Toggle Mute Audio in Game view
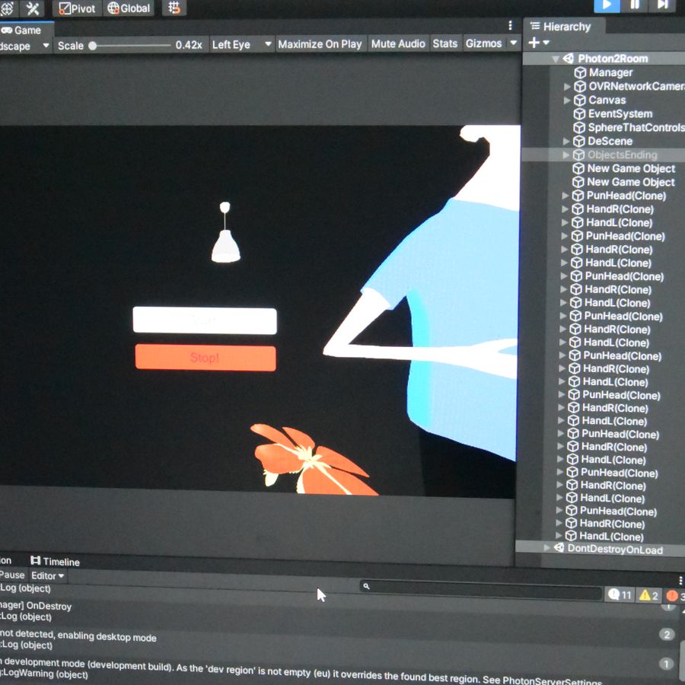Image resolution: width=685 pixels, height=685 pixels. pyautogui.click(x=398, y=44)
